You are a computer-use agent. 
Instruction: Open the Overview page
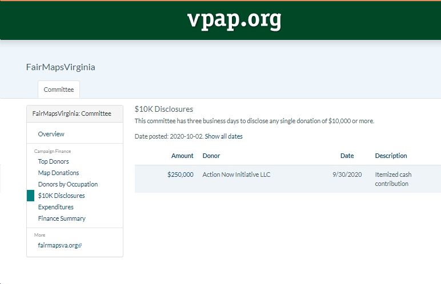51,134
